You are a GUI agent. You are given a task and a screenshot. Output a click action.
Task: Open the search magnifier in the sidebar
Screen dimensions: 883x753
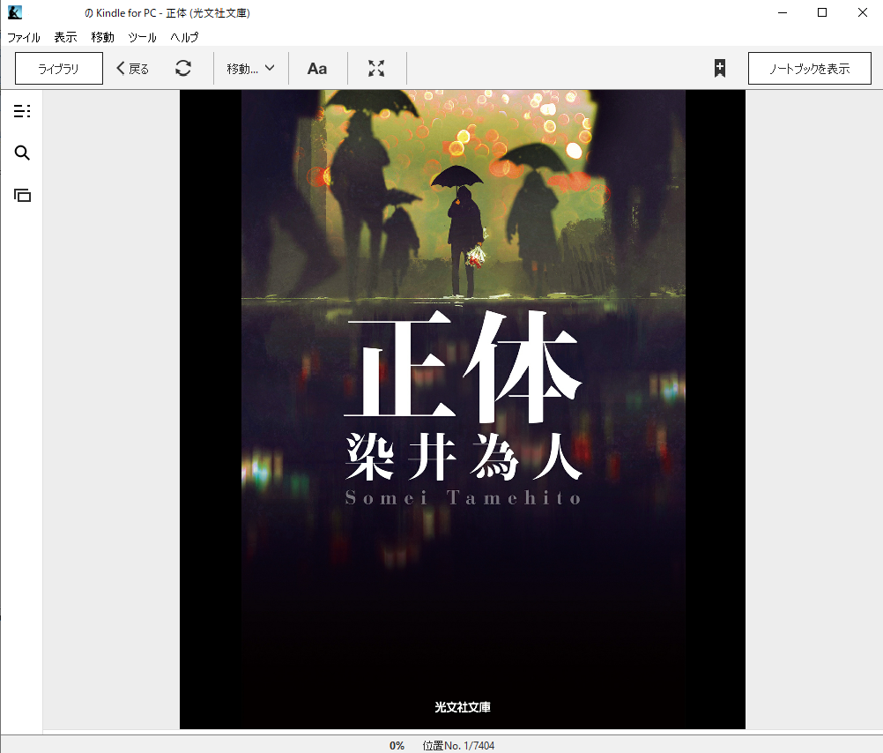click(x=22, y=153)
